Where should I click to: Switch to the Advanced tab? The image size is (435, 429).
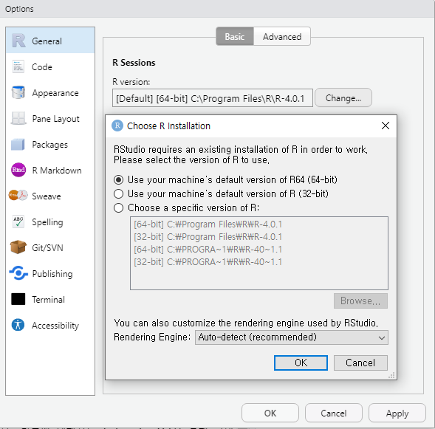click(282, 36)
